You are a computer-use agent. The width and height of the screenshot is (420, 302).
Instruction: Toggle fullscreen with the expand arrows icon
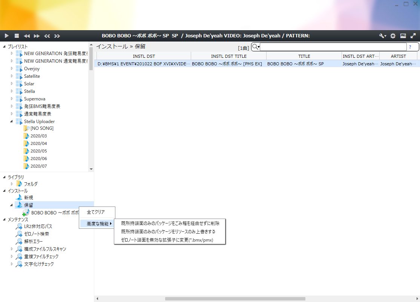(413, 36)
